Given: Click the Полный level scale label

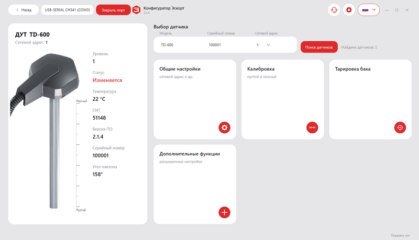Looking at the screenshot, I should click(x=82, y=101).
